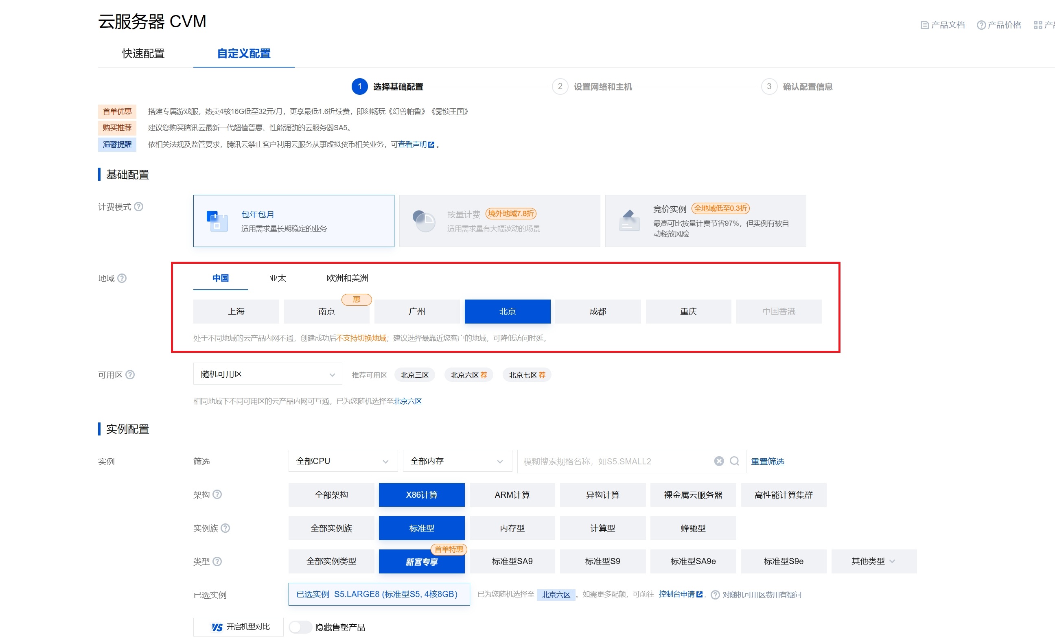Click the question icon before 对随机可用区费用有疑问
The width and height of the screenshot is (1055, 641).
tap(715, 595)
